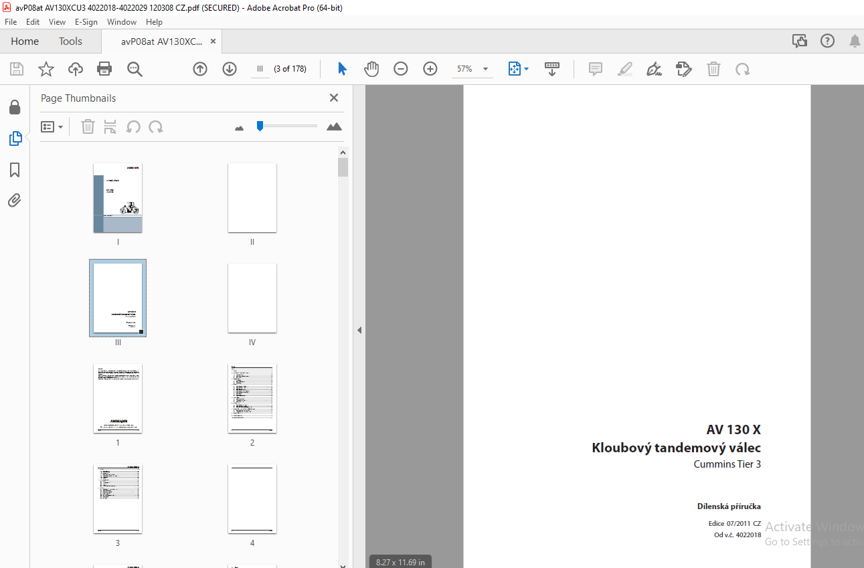Rotate page clockwise in thumbnails panel
The image size is (864, 568).
click(x=156, y=126)
